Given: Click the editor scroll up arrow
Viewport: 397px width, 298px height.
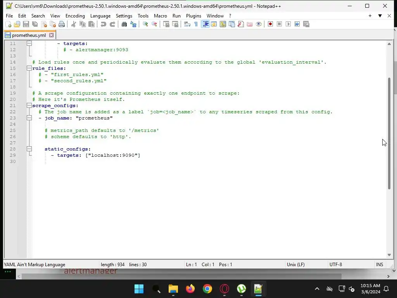Looking at the screenshot, I should (x=389, y=44).
